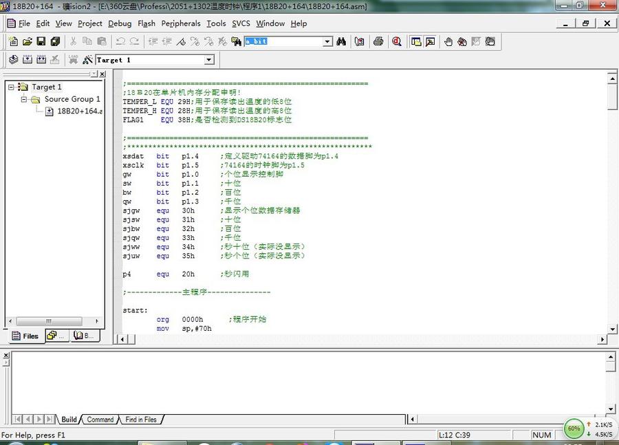Click the Build target icon
This screenshot has height=445, width=619.
click(x=27, y=60)
